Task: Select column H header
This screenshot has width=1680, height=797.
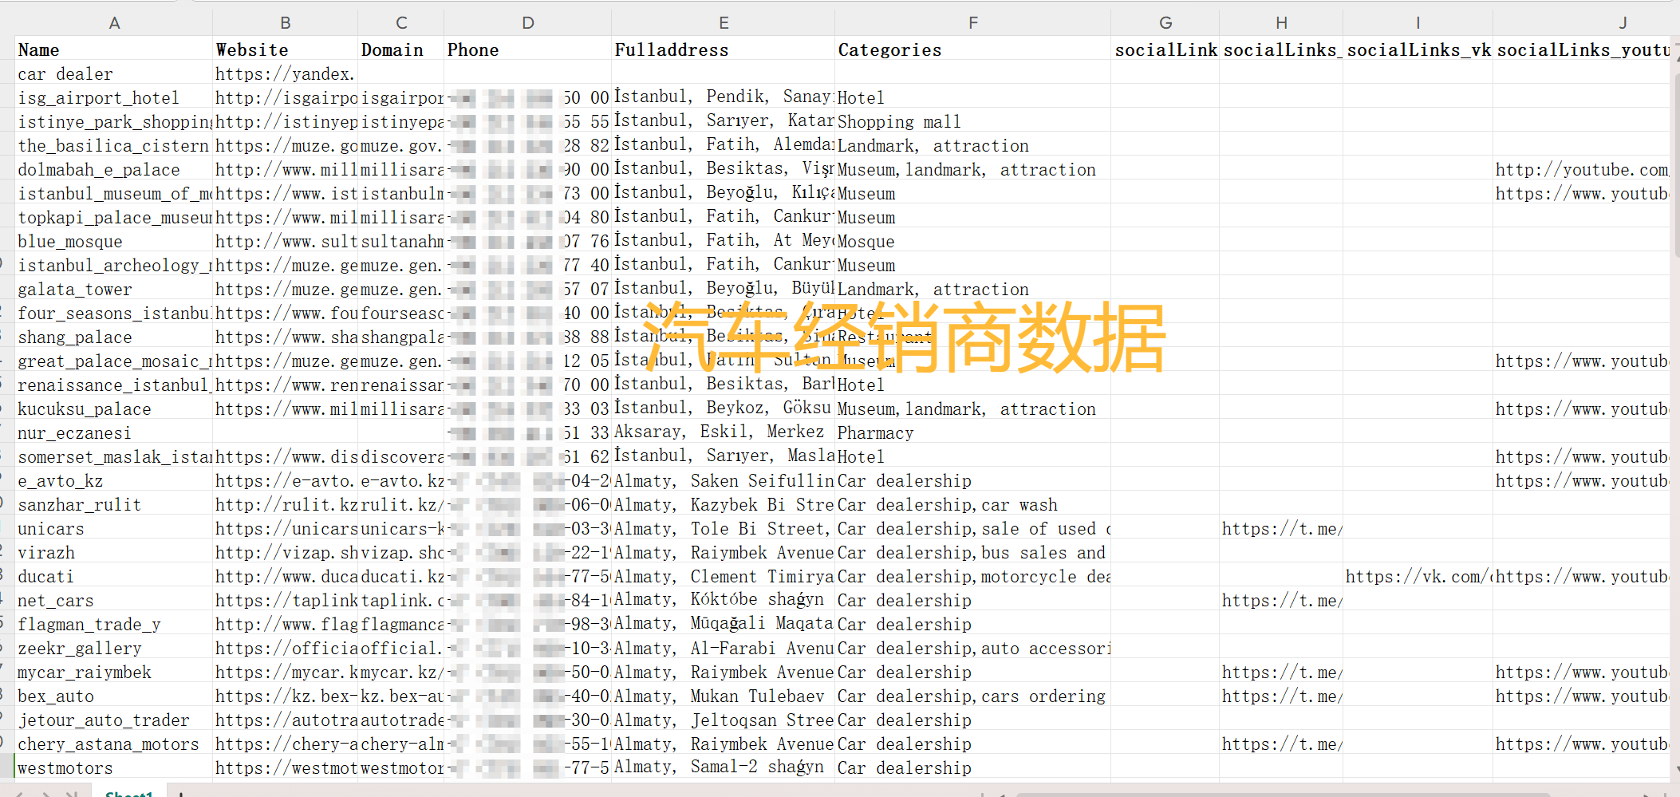Action: 1281,23
